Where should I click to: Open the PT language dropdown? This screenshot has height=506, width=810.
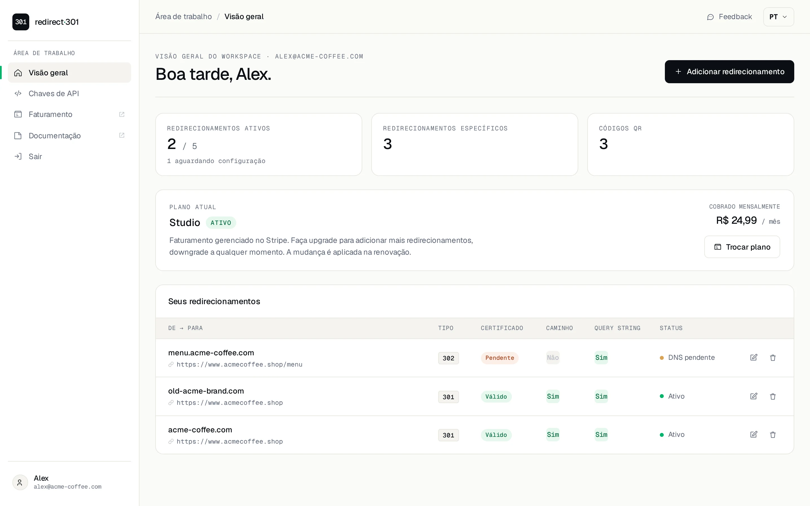click(x=778, y=17)
